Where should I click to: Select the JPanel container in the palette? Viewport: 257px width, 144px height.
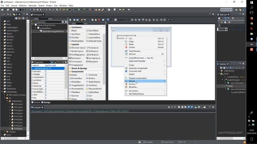pyautogui.click(x=73, y=31)
